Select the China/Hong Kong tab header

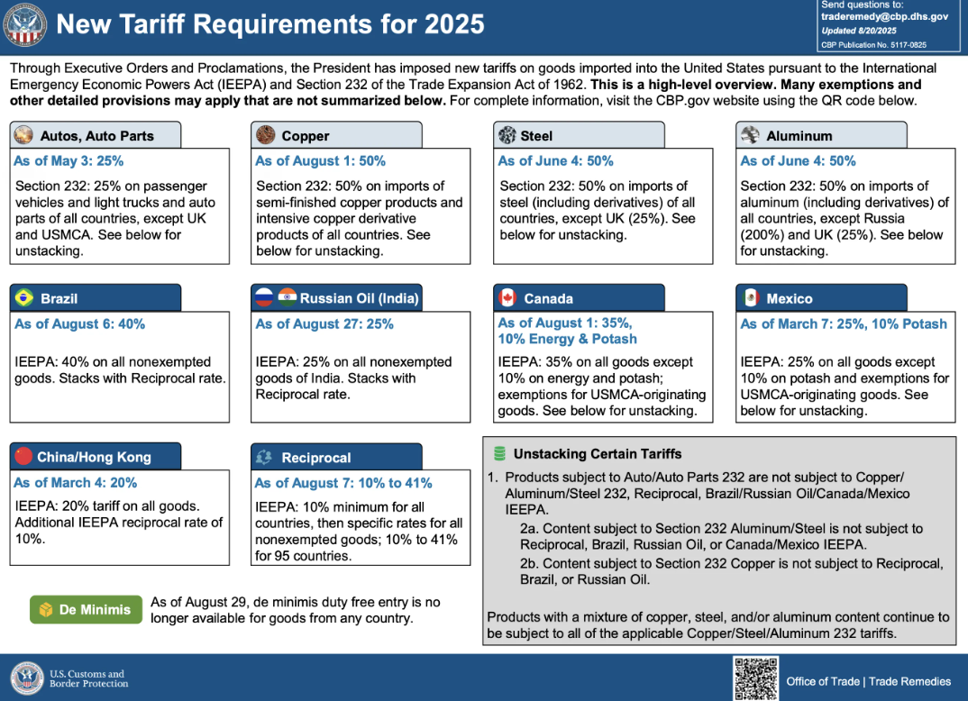click(95, 457)
